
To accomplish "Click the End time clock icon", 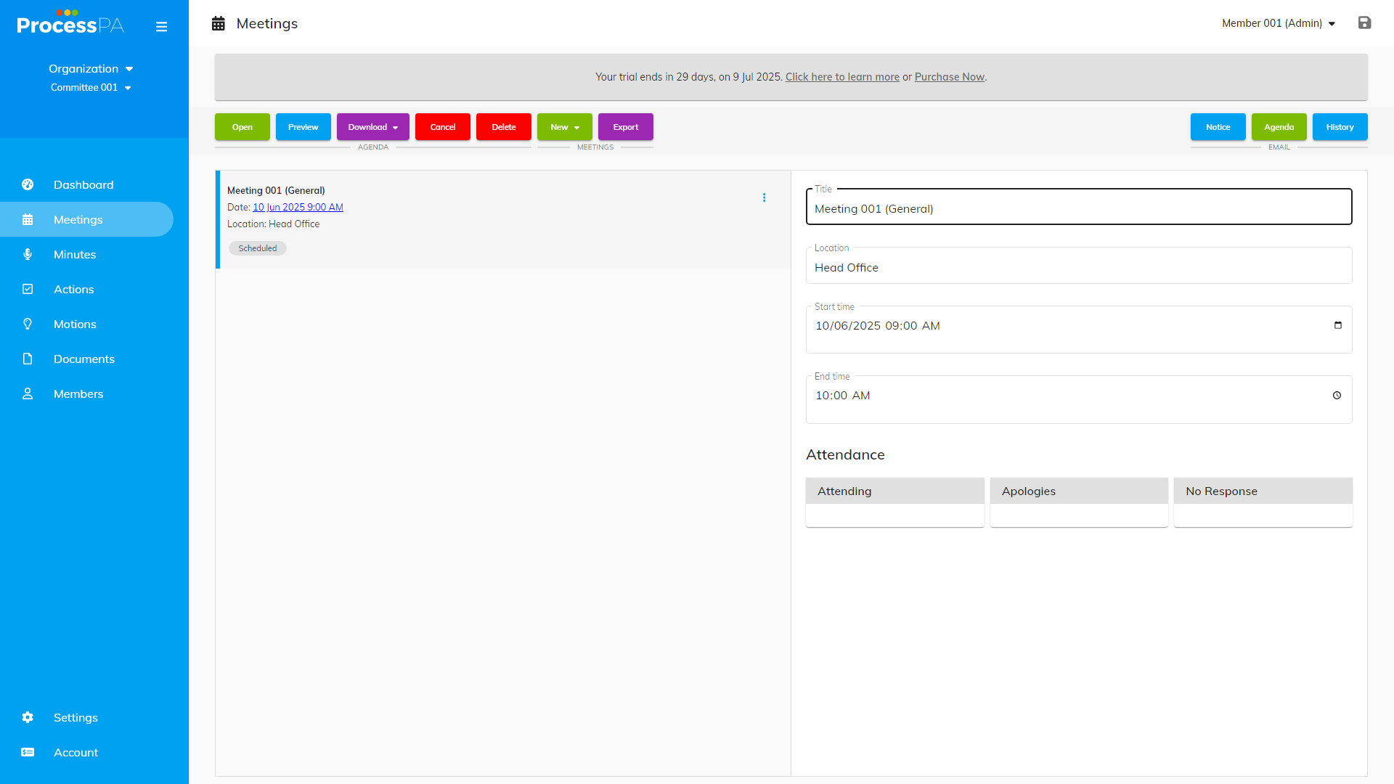I will point(1337,396).
